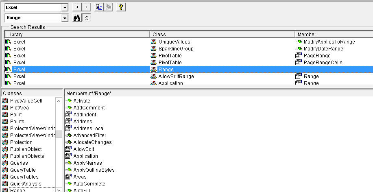
Task: Select the SparklineGroup class result
Action: [176, 49]
